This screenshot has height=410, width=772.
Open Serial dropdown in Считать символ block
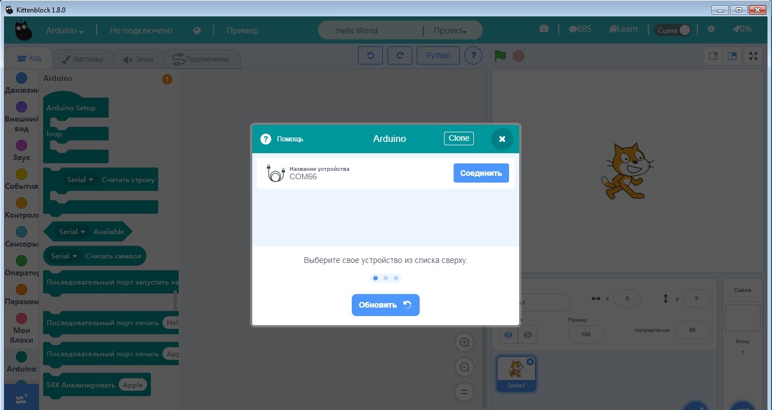[64, 256]
